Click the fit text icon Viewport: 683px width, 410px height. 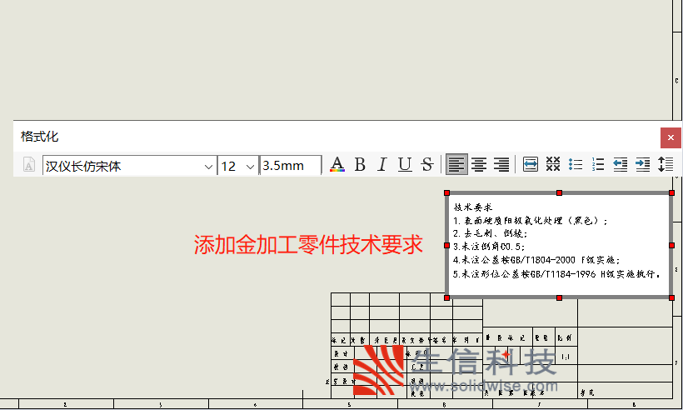530,165
